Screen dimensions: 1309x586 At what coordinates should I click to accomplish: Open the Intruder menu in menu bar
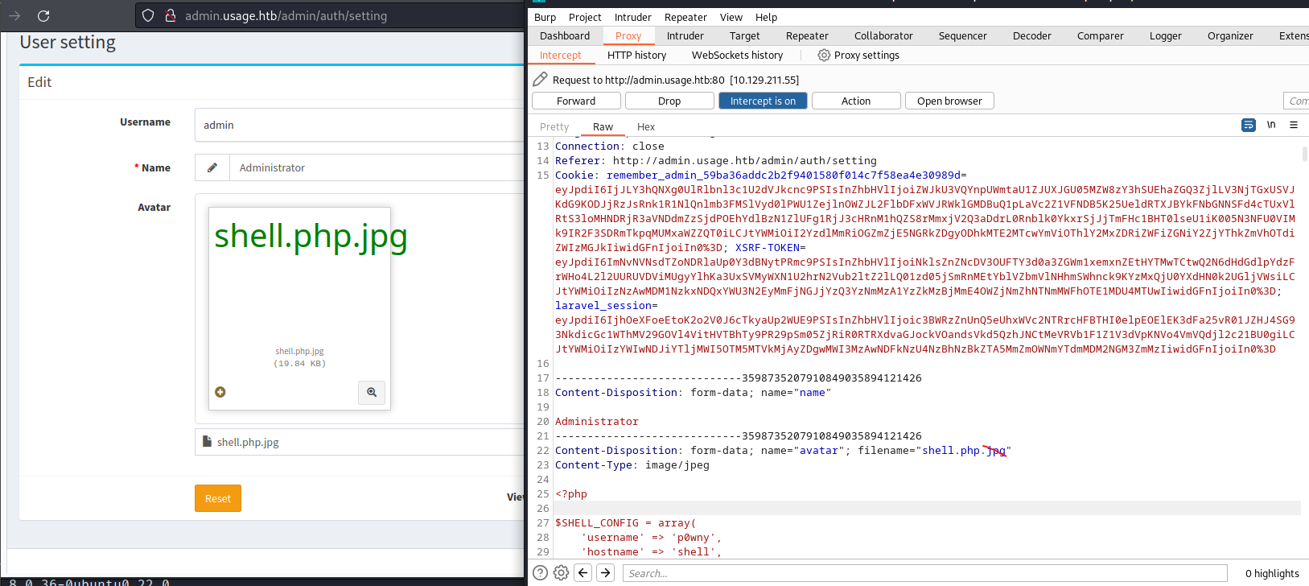pos(633,17)
